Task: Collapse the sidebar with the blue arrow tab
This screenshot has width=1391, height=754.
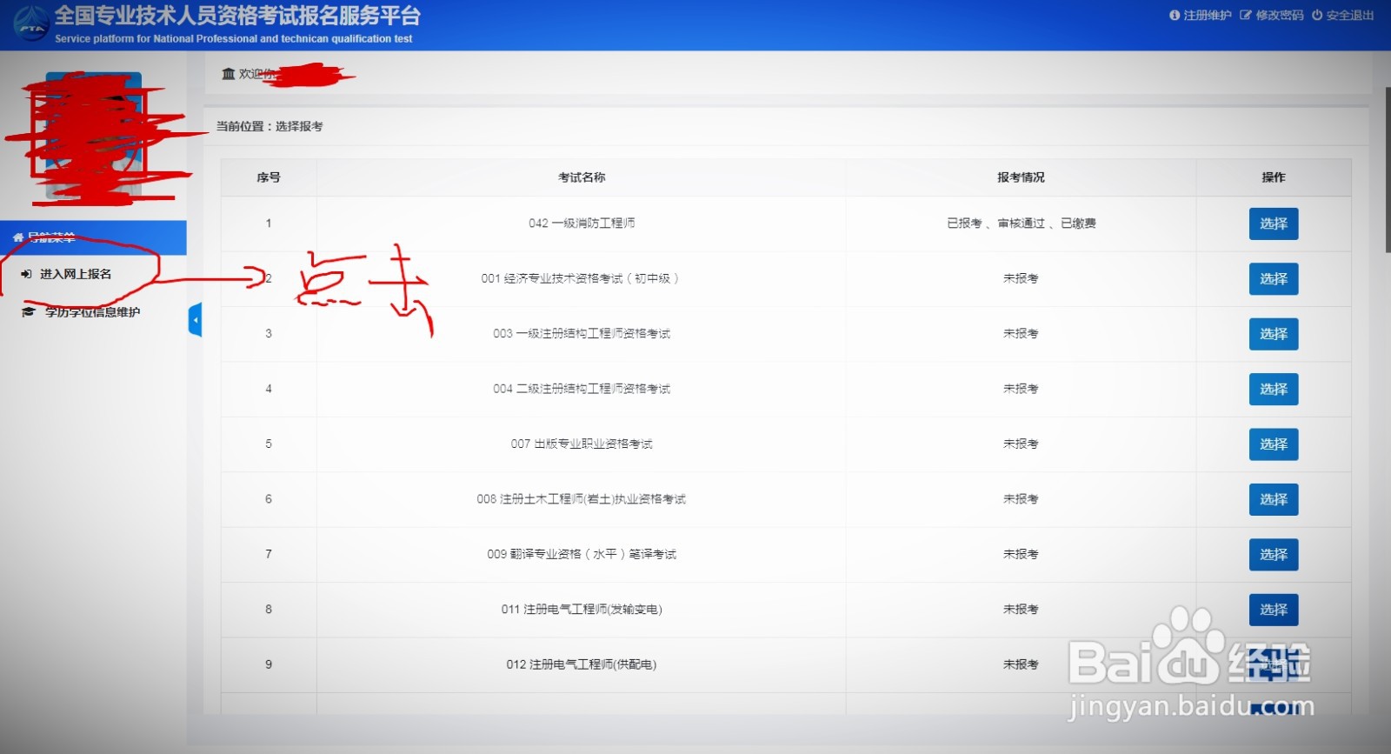Action: coord(195,320)
